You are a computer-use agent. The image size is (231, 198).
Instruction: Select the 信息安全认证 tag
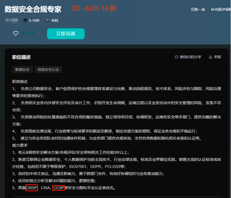pyautogui.click(x=48, y=70)
